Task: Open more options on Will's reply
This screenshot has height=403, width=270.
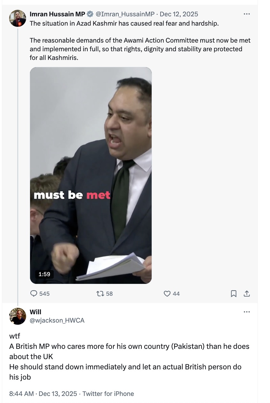Action: (246, 312)
